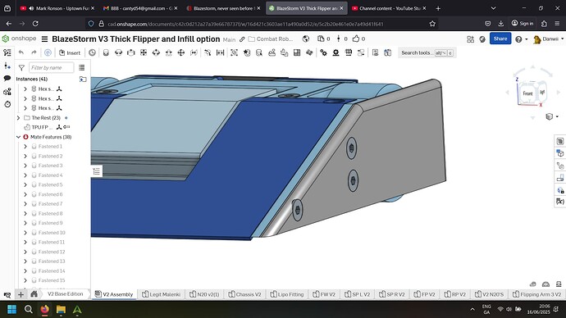Image resolution: width=566 pixels, height=318 pixels.
Task: Click the blue Share button
Action: coord(500,39)
